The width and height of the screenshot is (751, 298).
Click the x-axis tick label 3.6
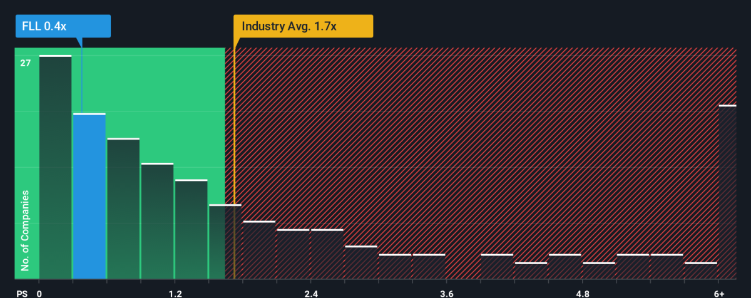tap(446, 294)
